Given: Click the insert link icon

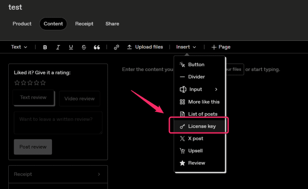Looking at the screenshot, I should pyautogui.click(x=116, y=47).
